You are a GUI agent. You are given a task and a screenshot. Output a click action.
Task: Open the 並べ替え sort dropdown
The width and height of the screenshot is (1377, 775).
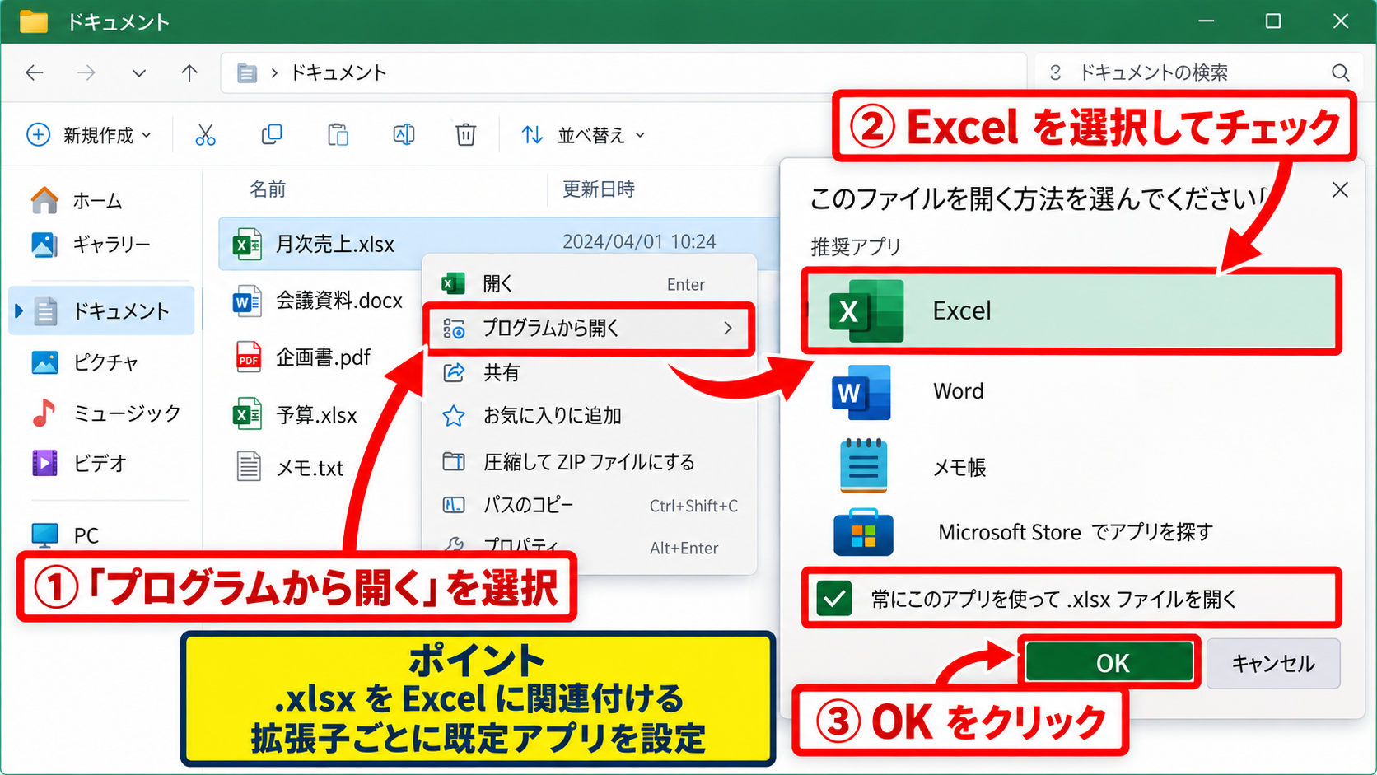pyautogui.click(x=582, y=134)
